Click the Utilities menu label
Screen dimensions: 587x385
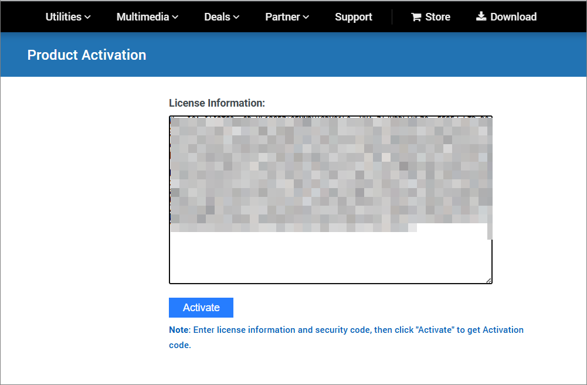pyautogui.click(x=62, y=17)
